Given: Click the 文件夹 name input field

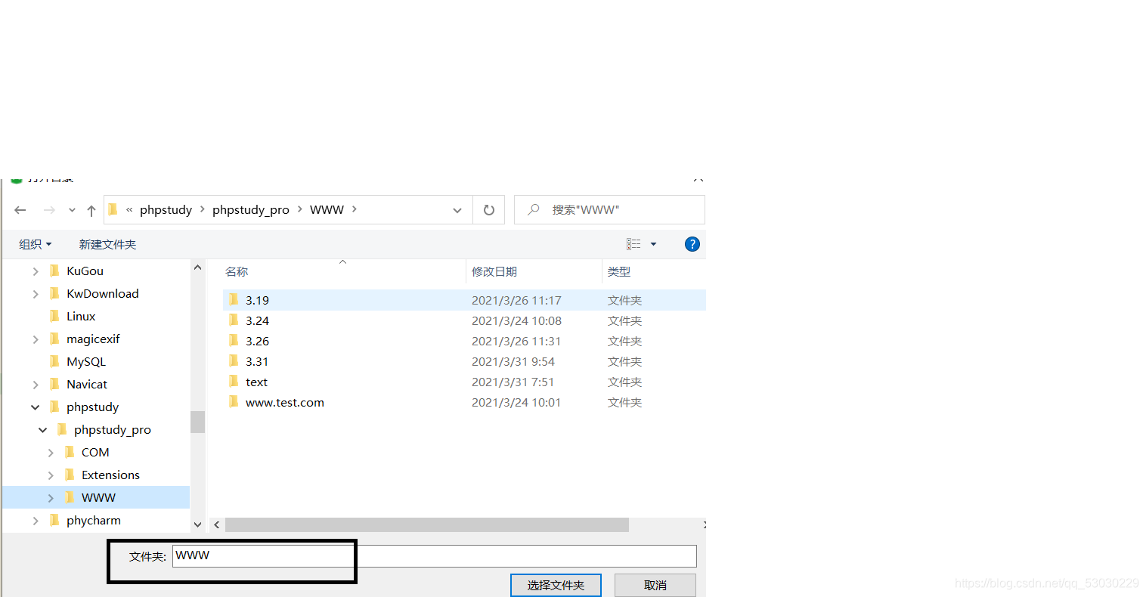Looking at the screenshot, I should [434, 555].
